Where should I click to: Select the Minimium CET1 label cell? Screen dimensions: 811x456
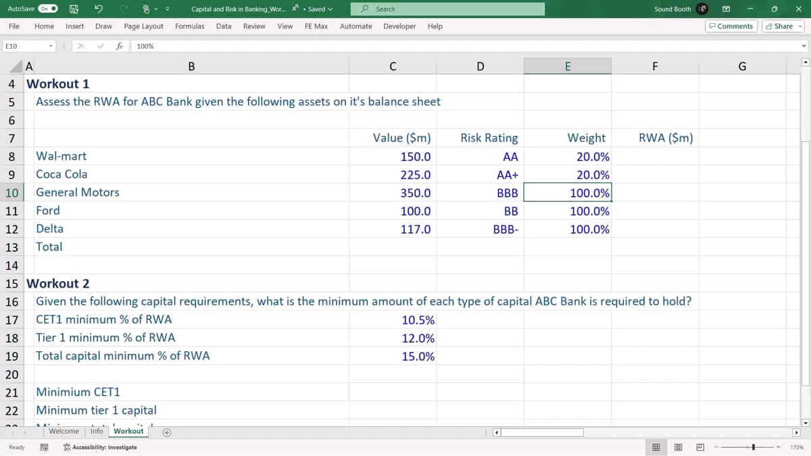[192, 392]
